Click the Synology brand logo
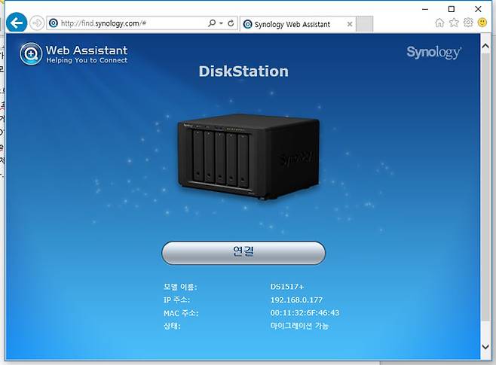This screenshot has height=365, width=496. (x=433, y=52)
